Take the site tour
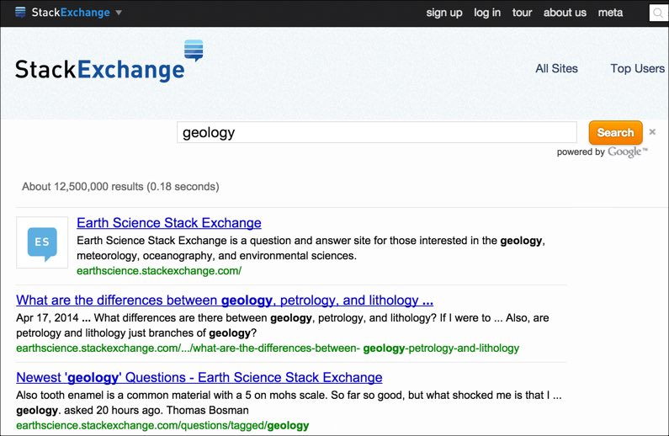 (x=522, y=13)
